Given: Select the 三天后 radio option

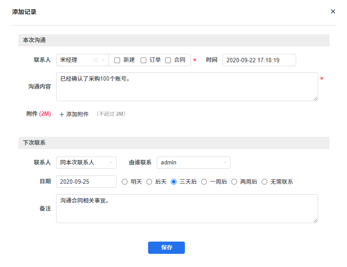Looking at the screenshot, I should [x=174, y=182].
